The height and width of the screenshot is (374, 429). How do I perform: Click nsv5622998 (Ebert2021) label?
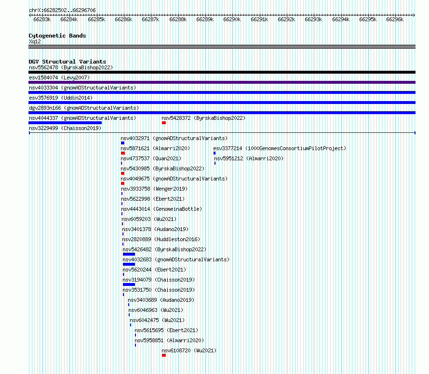click(x=153, y=199)
